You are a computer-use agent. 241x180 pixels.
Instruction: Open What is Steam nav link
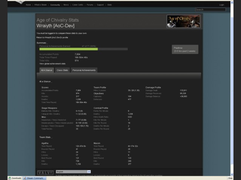click(x=40, y=5)
